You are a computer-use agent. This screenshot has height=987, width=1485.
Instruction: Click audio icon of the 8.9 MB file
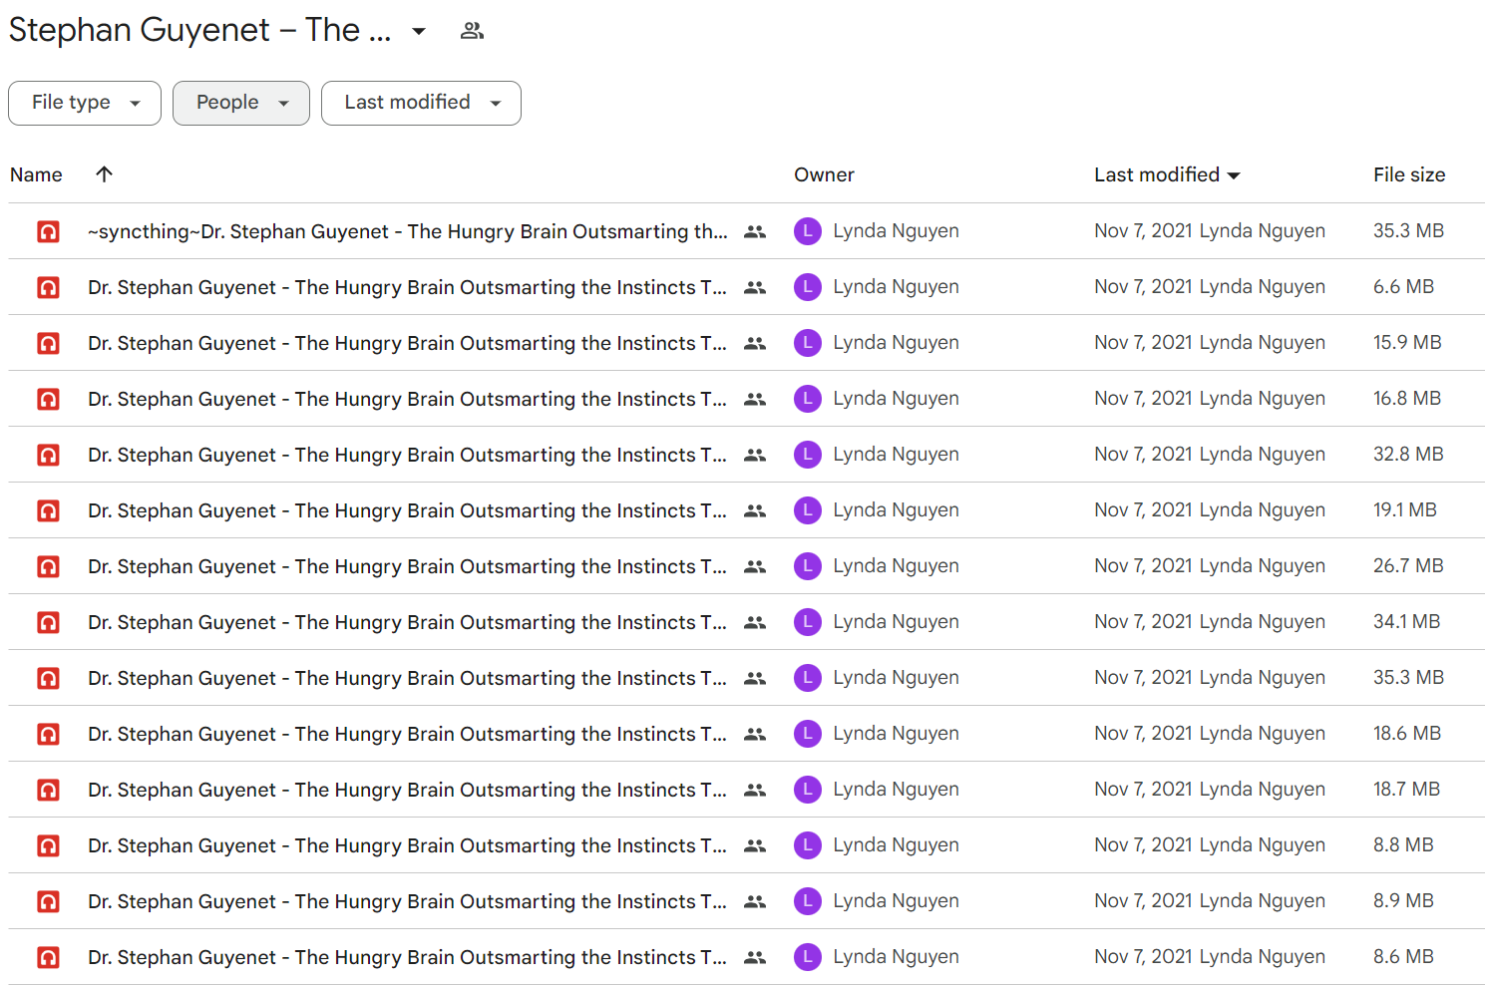click(x=48, y=901)
